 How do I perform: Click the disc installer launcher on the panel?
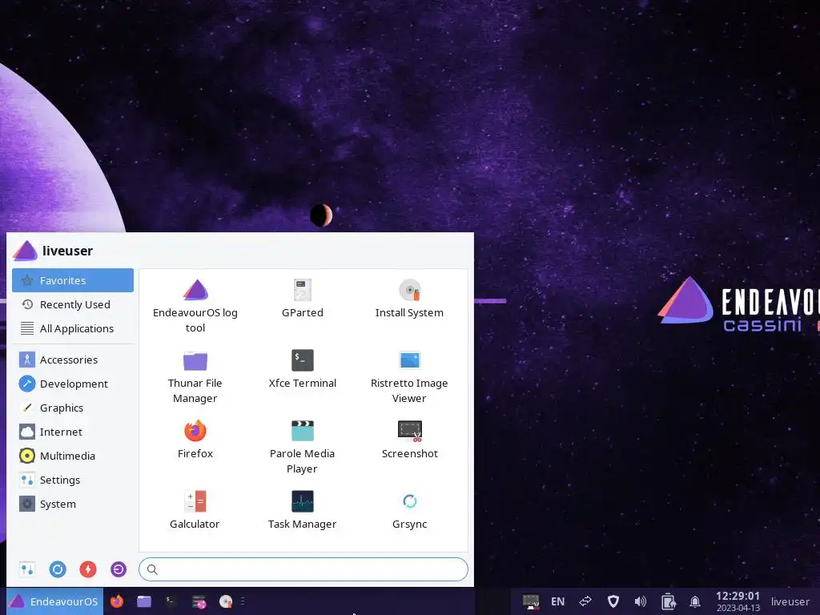click(x=226, y=601)
